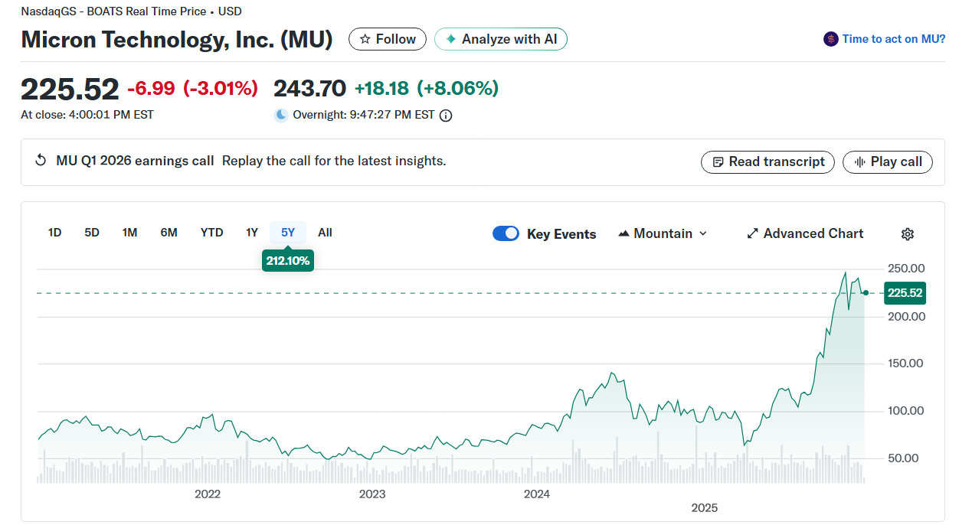Image resolution: width=959 pixels, height=525 pixels.
Task: Click Replay the call for the latest insights
Action: (x=334, y=161)
